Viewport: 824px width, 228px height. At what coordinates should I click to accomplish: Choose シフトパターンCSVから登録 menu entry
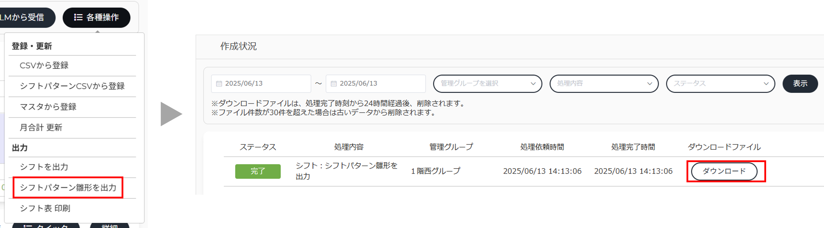pyautogui.click(x=72, y=86)
